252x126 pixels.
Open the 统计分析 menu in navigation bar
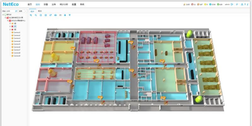pyautogui.click(x=64, y=4)
